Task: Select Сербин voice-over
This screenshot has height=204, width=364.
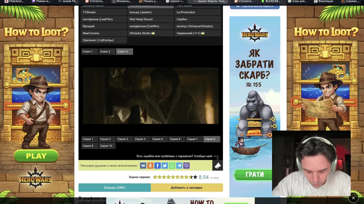Action: [x=198, y=19]
